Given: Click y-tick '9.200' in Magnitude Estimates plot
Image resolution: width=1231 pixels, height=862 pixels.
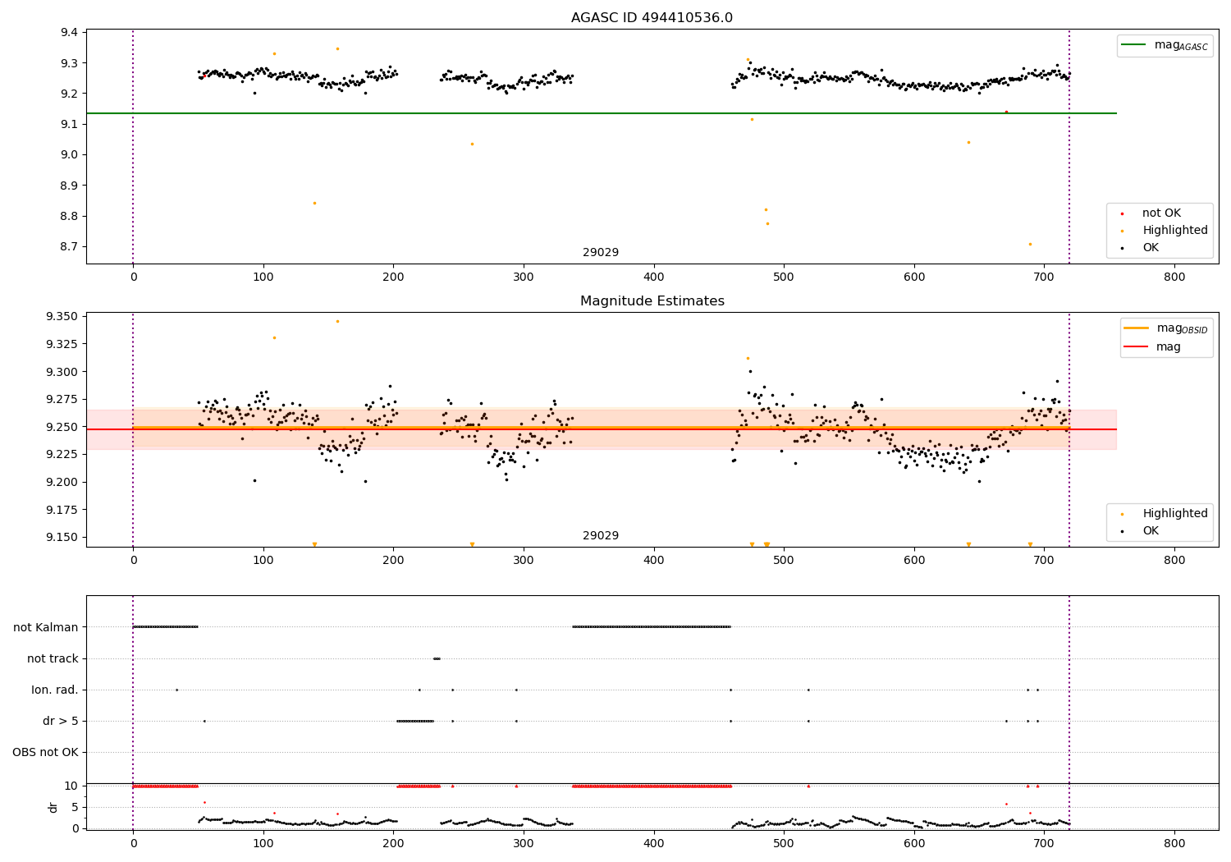Looking at the screenshot, I should tap(62, 483).
